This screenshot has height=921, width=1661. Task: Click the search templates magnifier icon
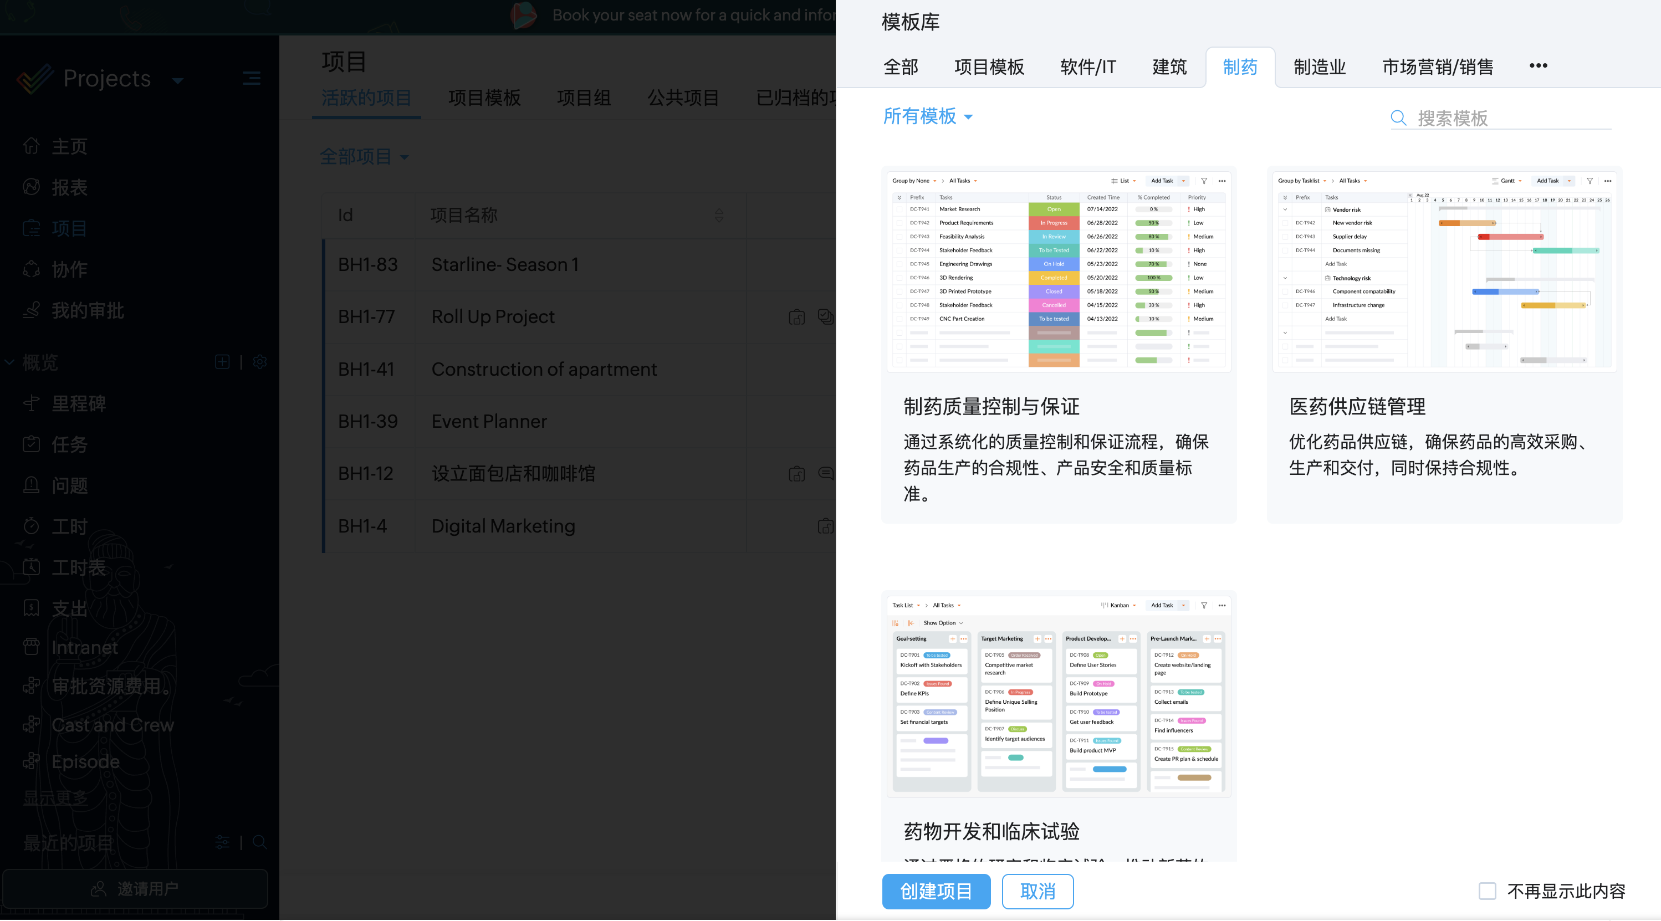(1398, 118)
